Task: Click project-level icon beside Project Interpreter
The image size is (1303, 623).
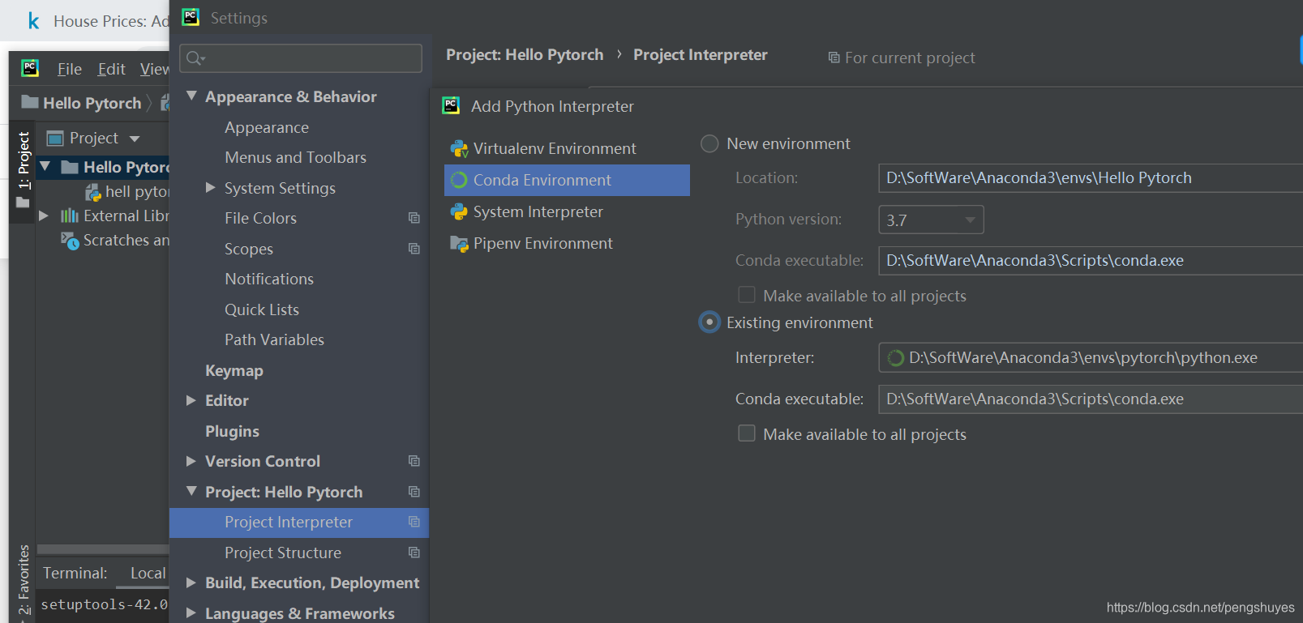Action: pyautogui.click(x=414, y=522)
